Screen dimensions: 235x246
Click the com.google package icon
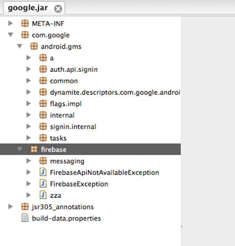click(x=25, y=35)
